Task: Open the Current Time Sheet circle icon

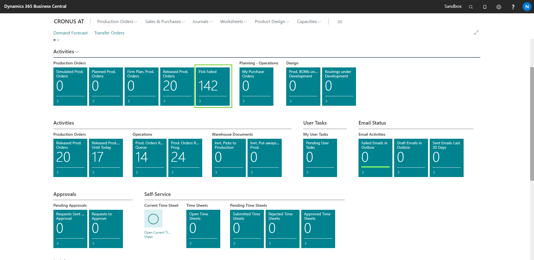Action: click(x=153, y=219)
